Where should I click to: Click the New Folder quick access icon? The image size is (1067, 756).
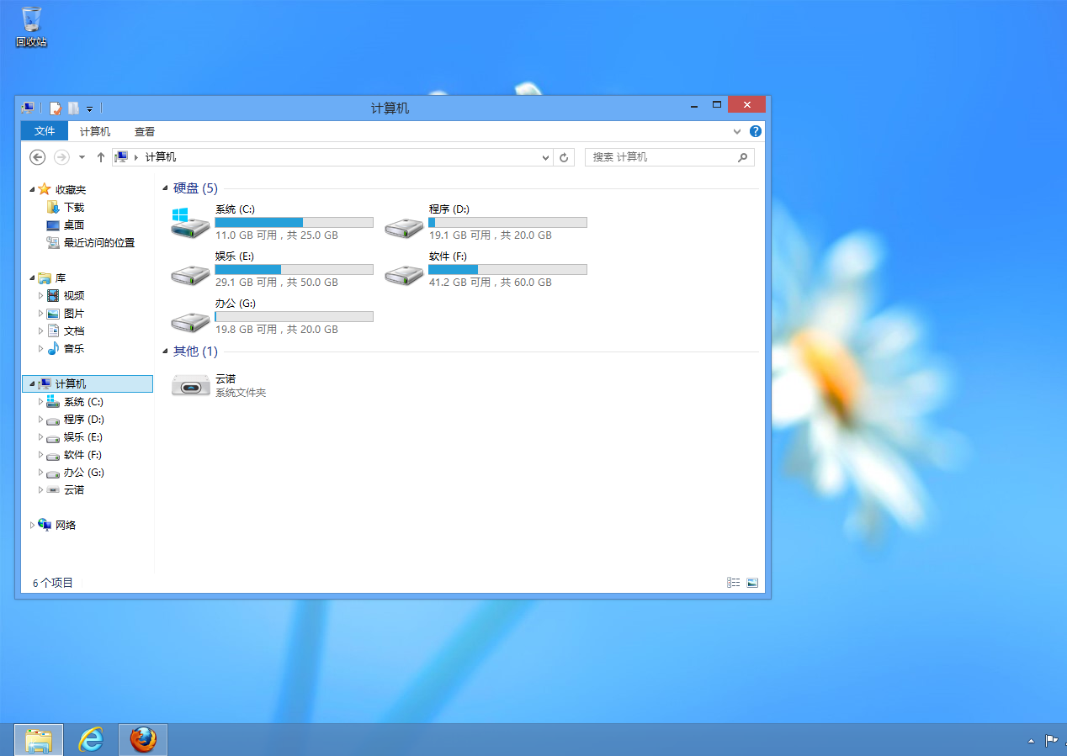[73, 108]
